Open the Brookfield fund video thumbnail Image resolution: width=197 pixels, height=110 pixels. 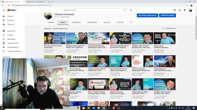(165, 38)
